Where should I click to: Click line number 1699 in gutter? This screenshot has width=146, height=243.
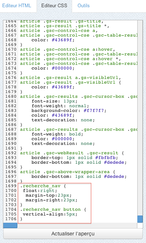point(11,186)
